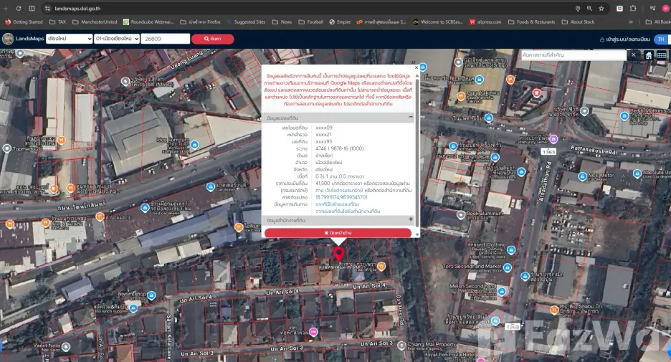
Task: Open the media control icon in toolbar
Action: tap(652, 8)
